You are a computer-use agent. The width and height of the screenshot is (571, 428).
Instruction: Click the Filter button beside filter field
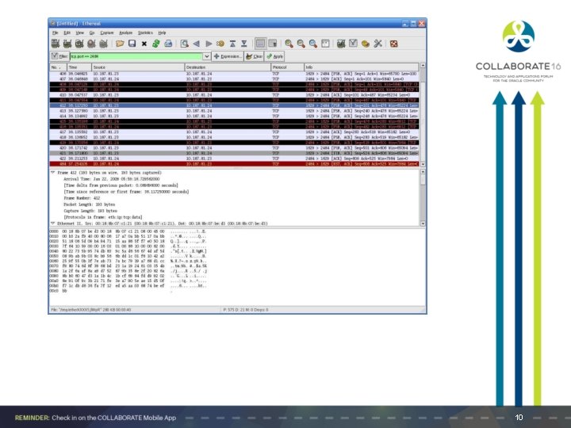(x=59, y=56)
